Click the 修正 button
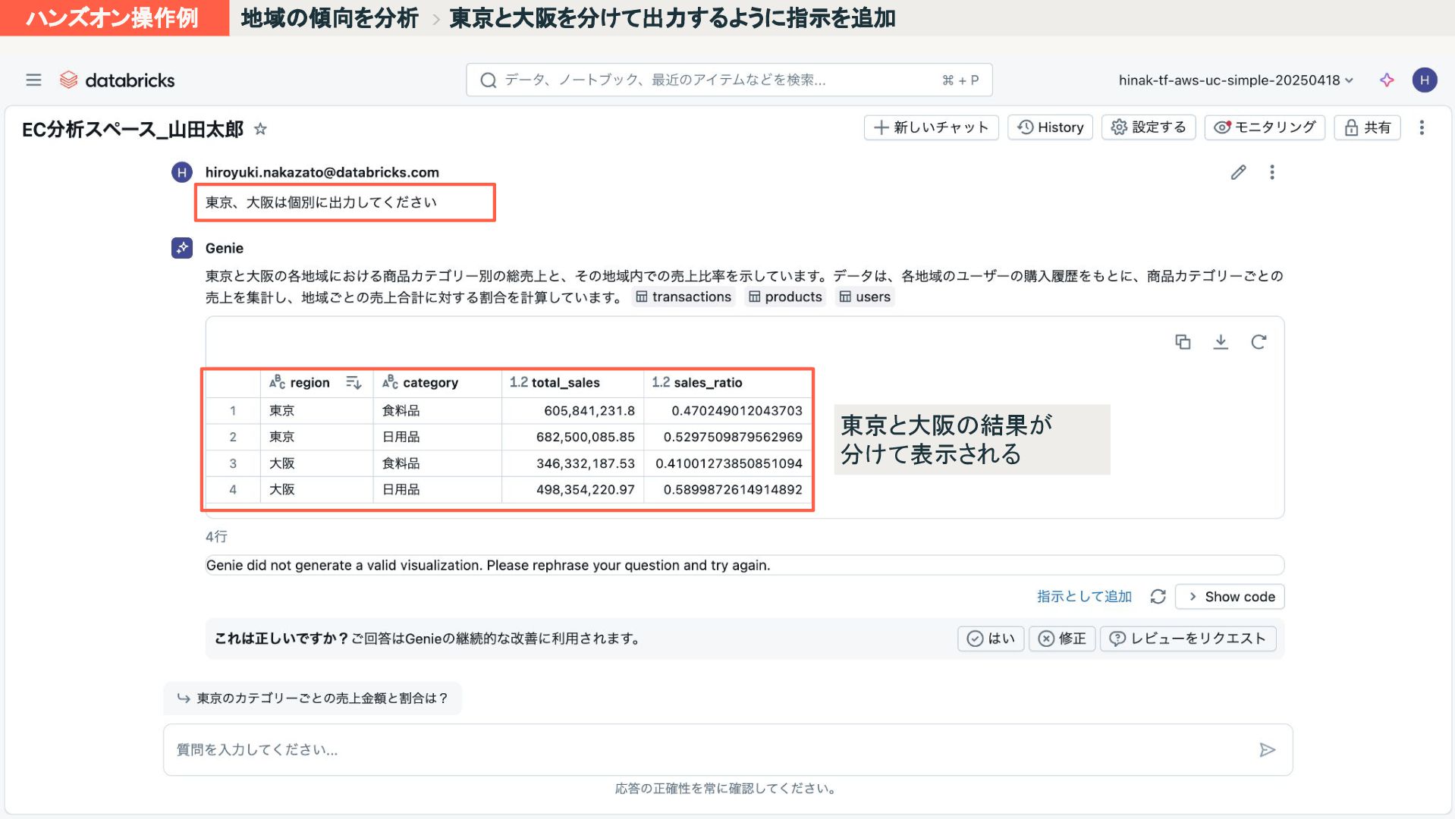 tap(1062, 639)
